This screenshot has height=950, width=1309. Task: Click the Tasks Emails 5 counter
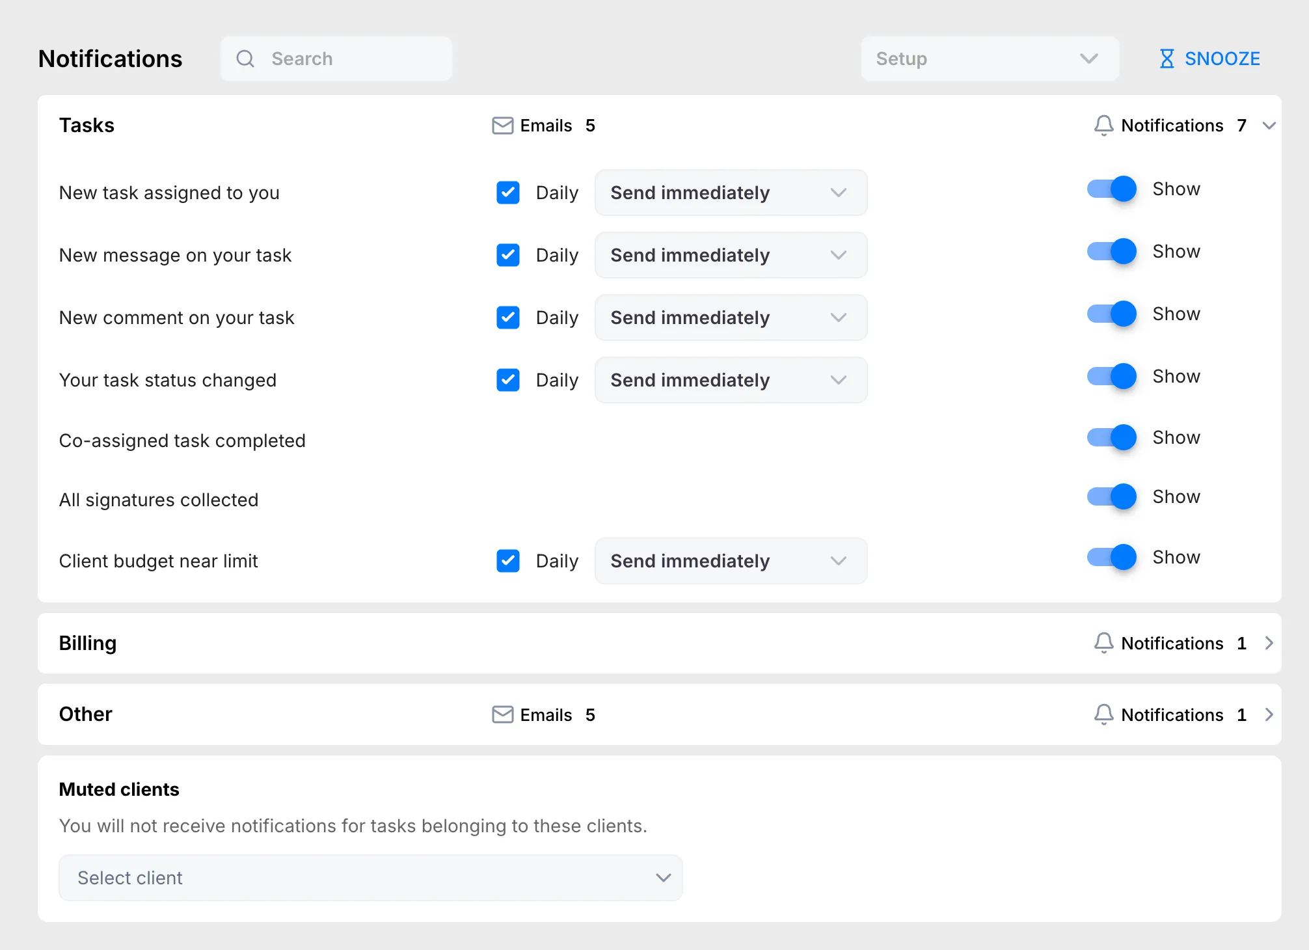coord(544,126)
